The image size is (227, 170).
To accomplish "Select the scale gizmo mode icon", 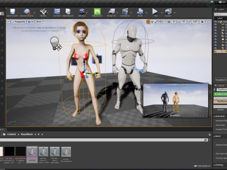I will click(156, 22).
